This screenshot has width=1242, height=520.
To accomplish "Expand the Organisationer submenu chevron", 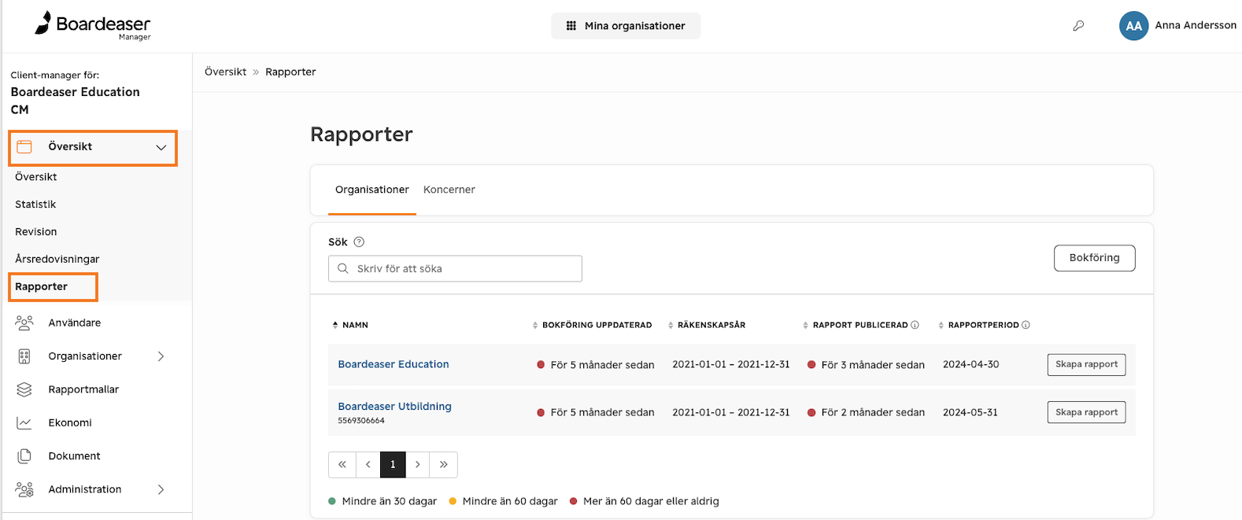I will click(x=161, y=356).
